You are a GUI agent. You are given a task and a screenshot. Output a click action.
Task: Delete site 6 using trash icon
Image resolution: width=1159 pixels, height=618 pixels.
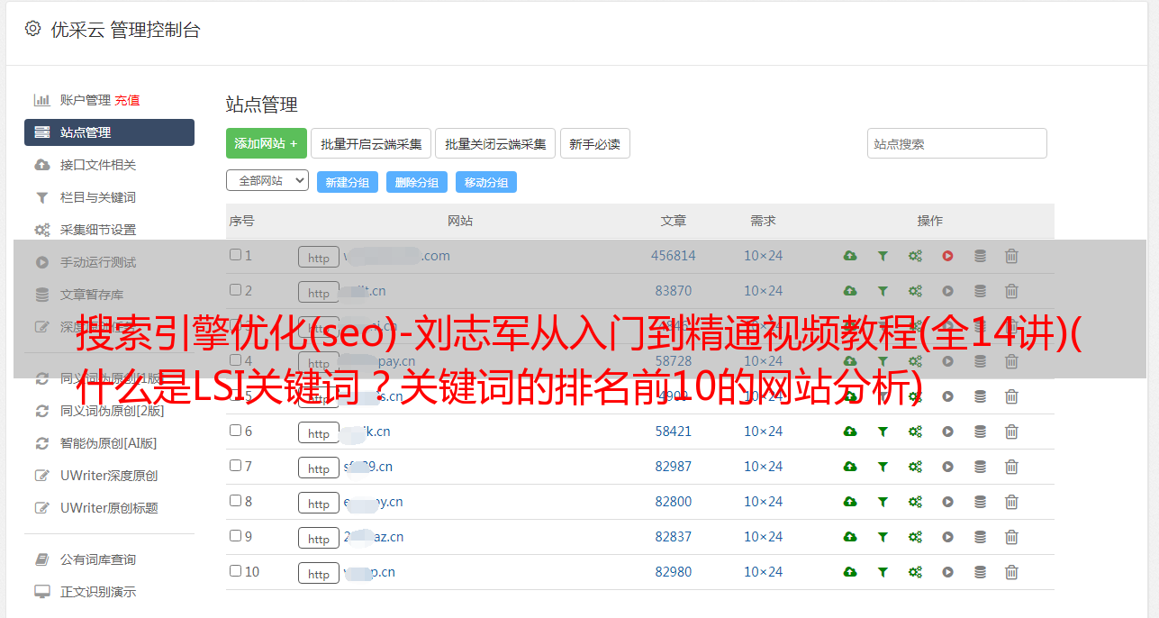coord(1011,432)
